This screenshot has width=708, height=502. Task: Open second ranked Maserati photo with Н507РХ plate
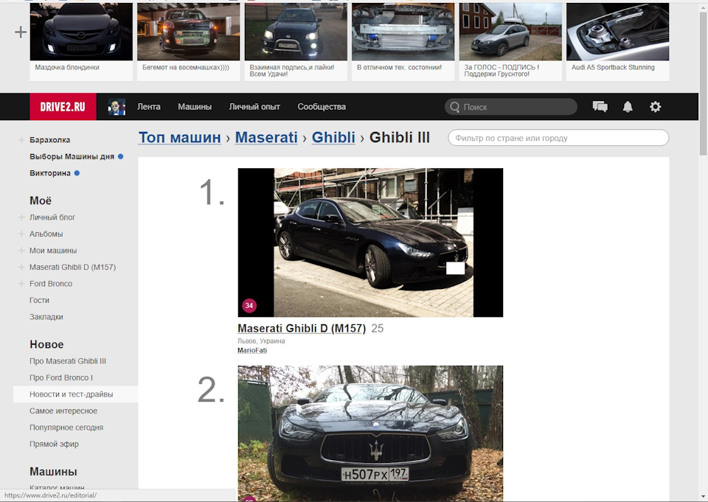[370, 433]
